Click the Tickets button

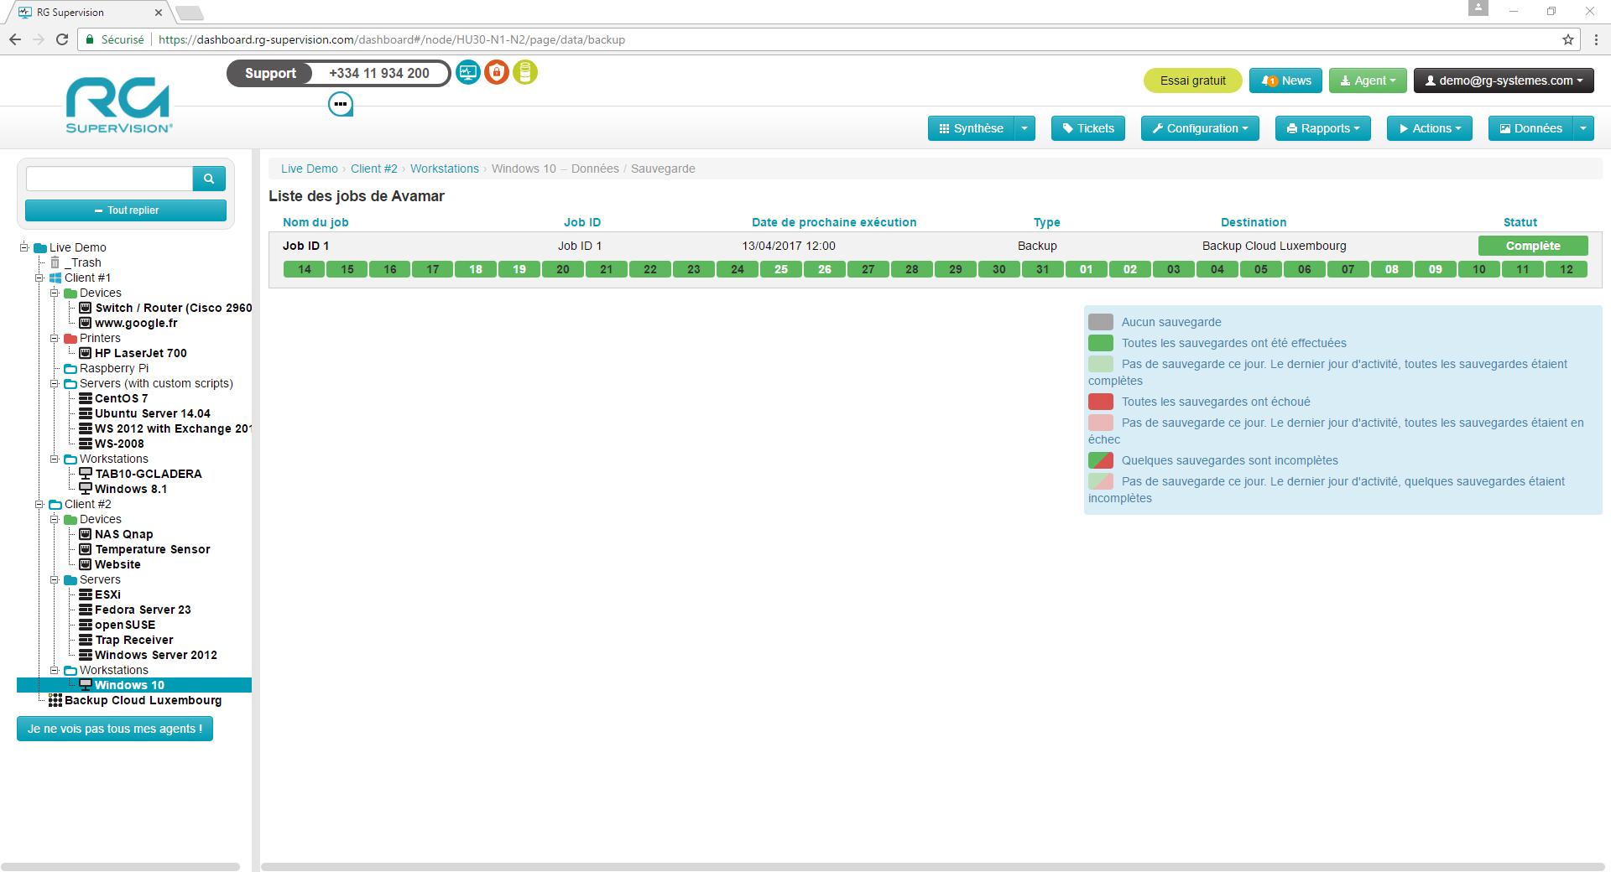tap(1088, 128)
